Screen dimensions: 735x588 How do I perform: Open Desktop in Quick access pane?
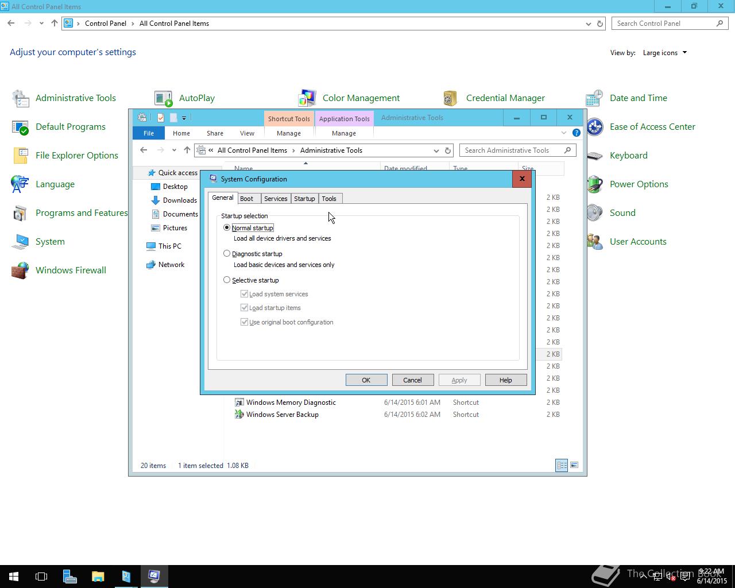(x=175, y=187)
